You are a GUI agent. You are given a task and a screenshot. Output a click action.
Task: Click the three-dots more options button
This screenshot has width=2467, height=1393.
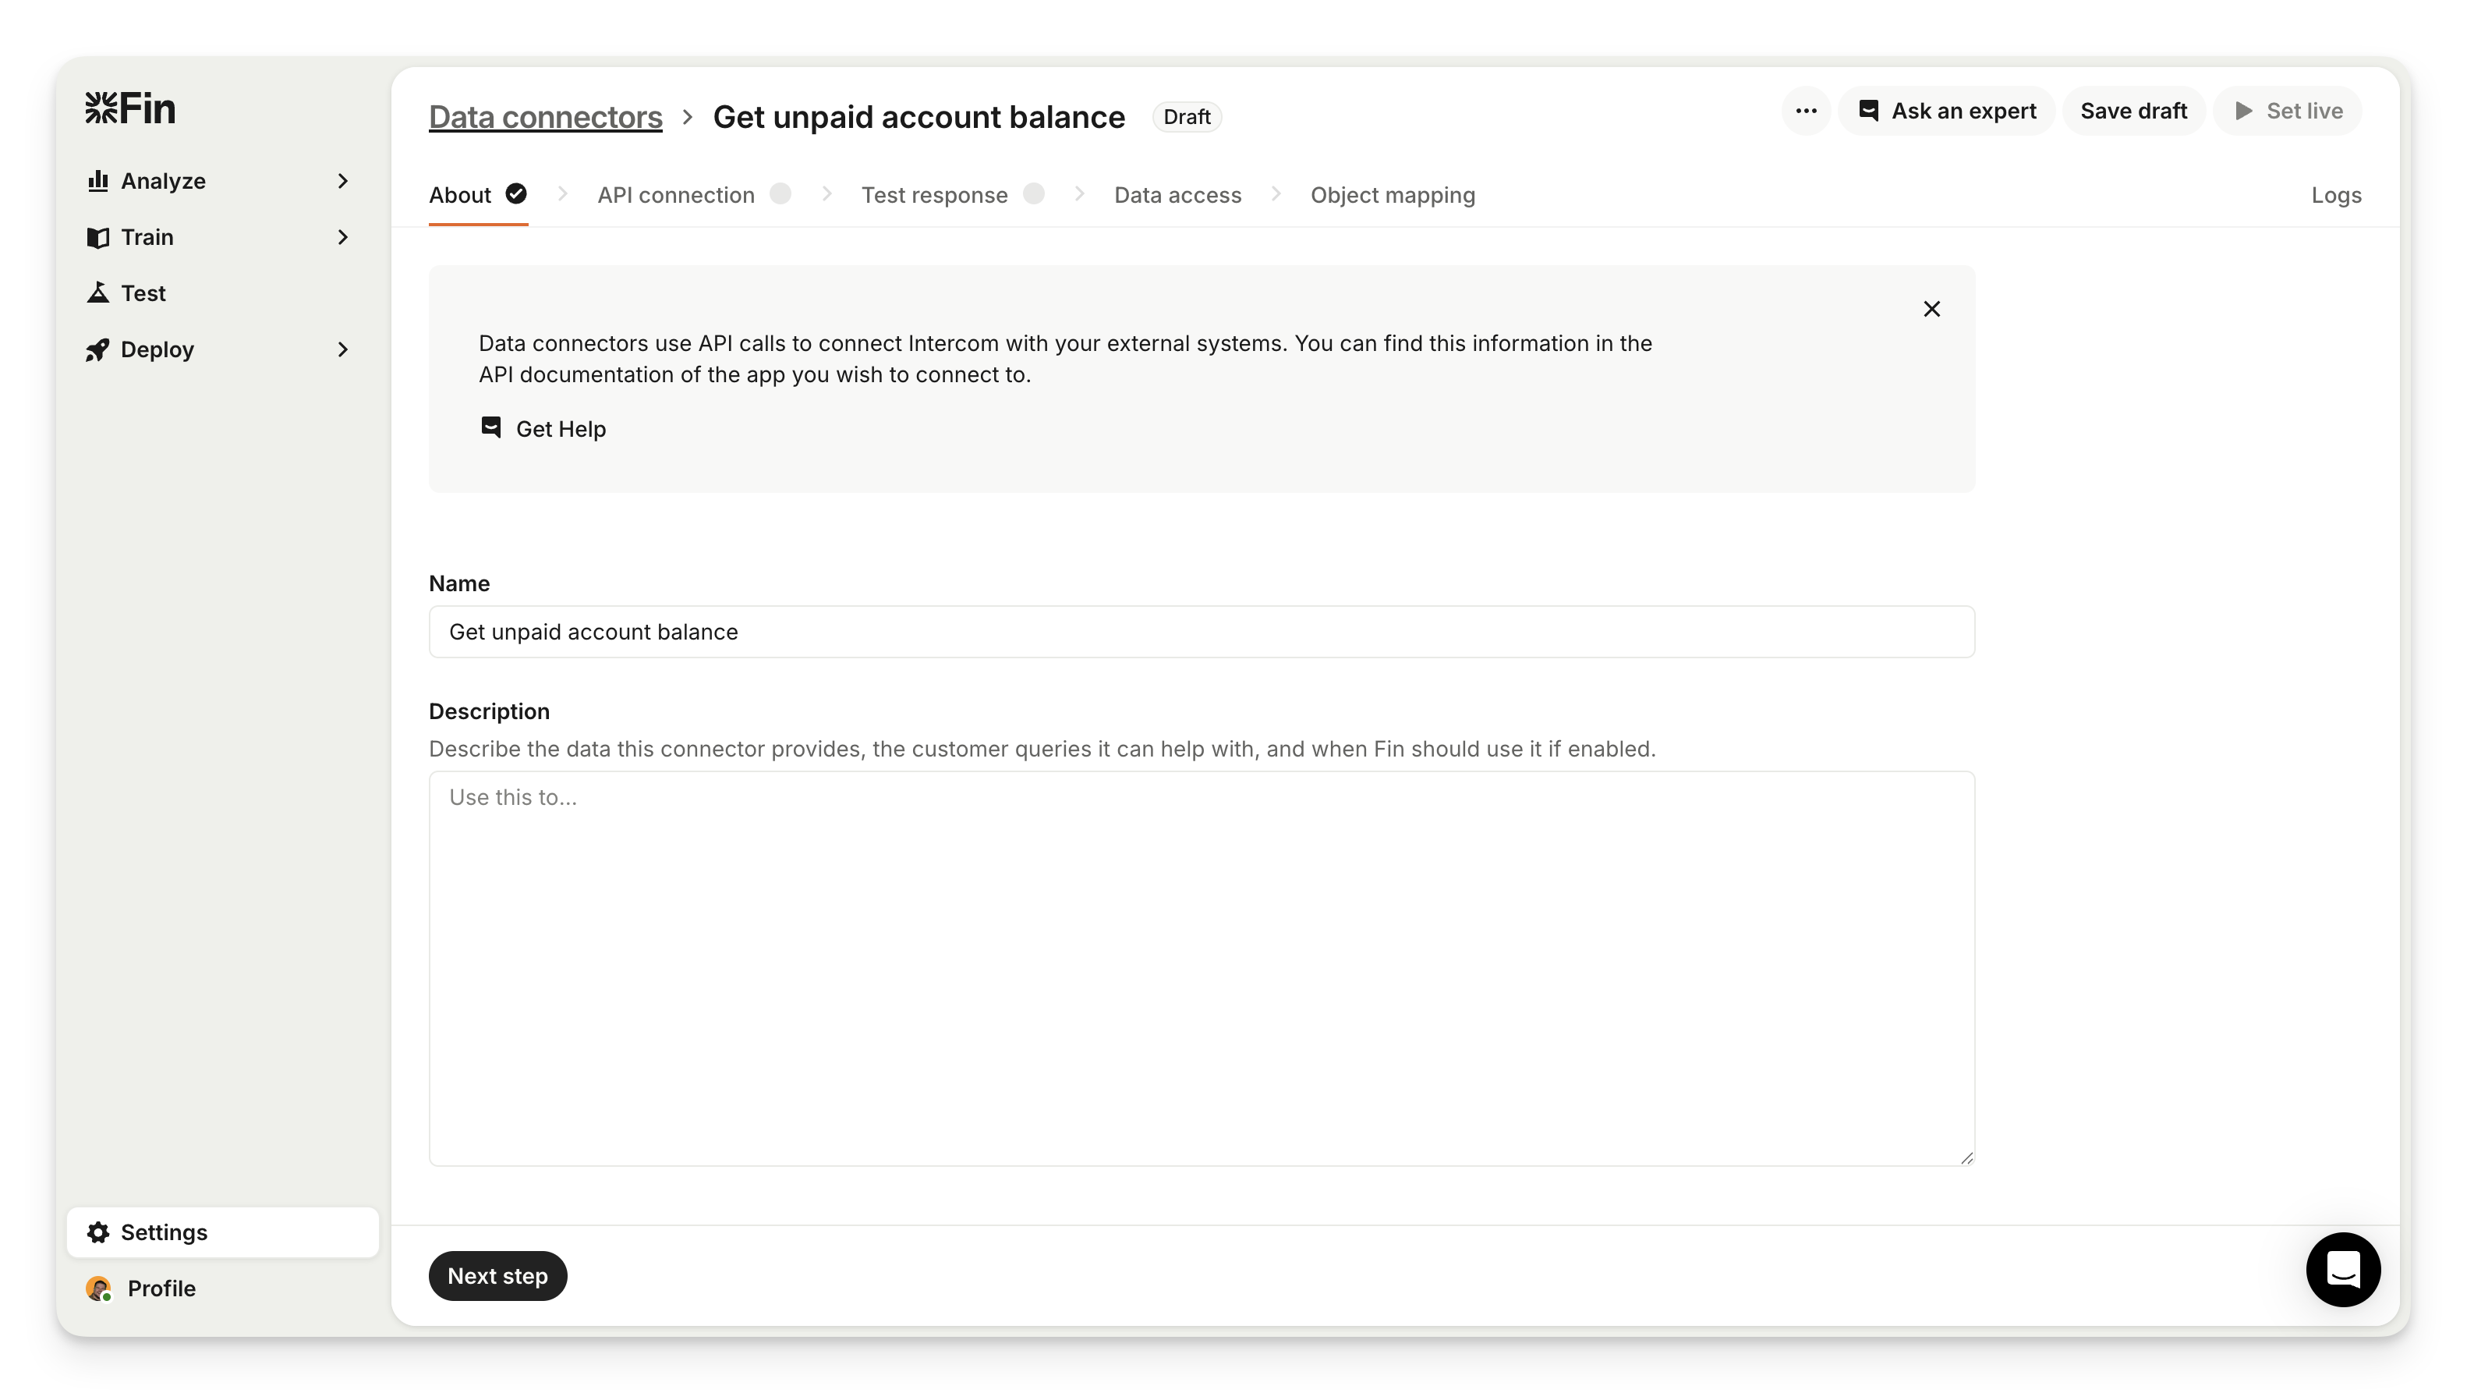pyautogui.click(x=1806, y=111)
